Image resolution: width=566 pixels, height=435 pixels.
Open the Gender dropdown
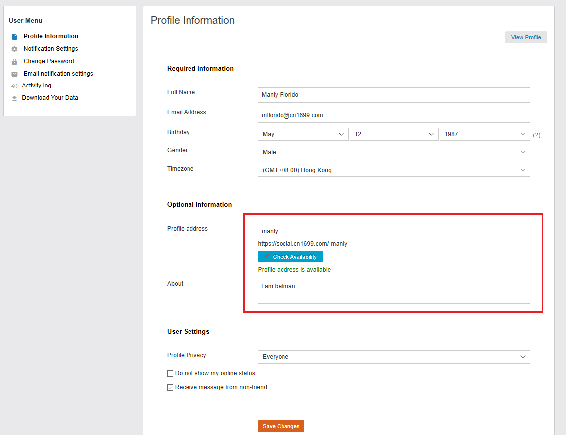[x=393, y=152]
